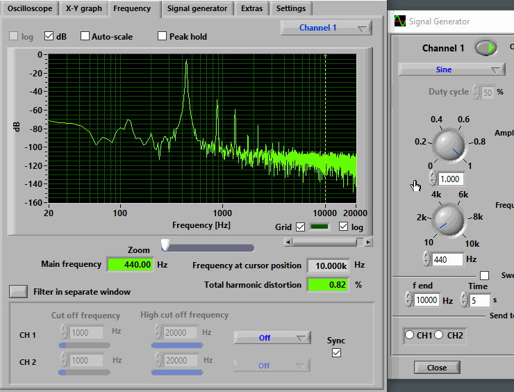Click the frequency field showing 440
This screenshot has width=514, height=392.
[447, 260]
